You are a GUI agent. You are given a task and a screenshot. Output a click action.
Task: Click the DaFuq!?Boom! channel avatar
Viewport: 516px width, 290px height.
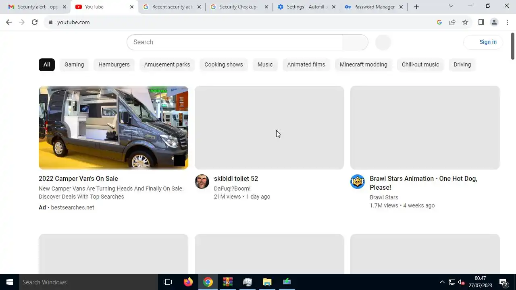point(202,182)
